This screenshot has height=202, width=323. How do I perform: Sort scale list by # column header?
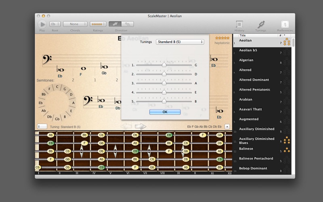click(x=280, y=36)
